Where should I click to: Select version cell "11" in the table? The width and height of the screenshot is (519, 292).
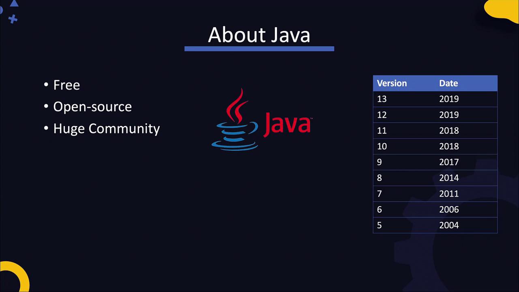tap(382, 131)
